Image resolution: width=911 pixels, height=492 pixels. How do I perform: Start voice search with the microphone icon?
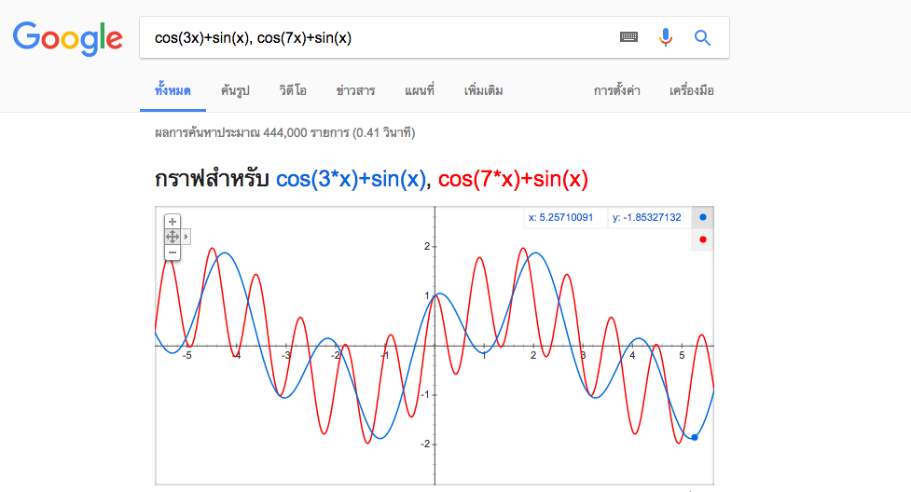coord(666,37)
